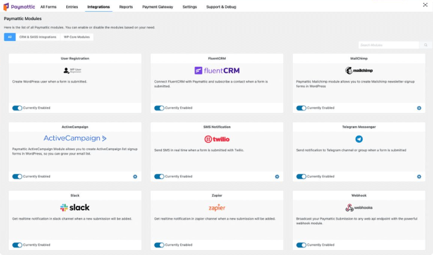Click 'Get realtime notification in slack channel' text

pos(72,218)
